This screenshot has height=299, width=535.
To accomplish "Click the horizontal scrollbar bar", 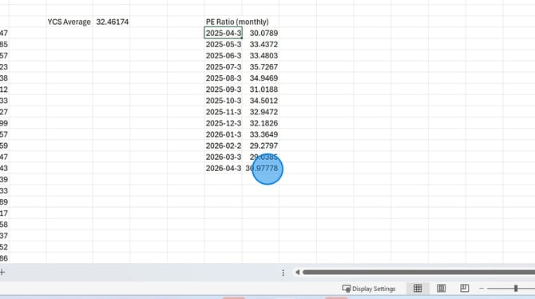I will [x=418, y=273].
